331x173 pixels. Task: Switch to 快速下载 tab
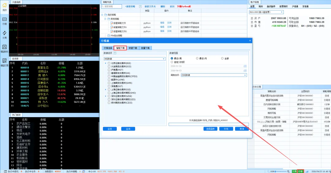pyautogui.click(x=133, y=48)
